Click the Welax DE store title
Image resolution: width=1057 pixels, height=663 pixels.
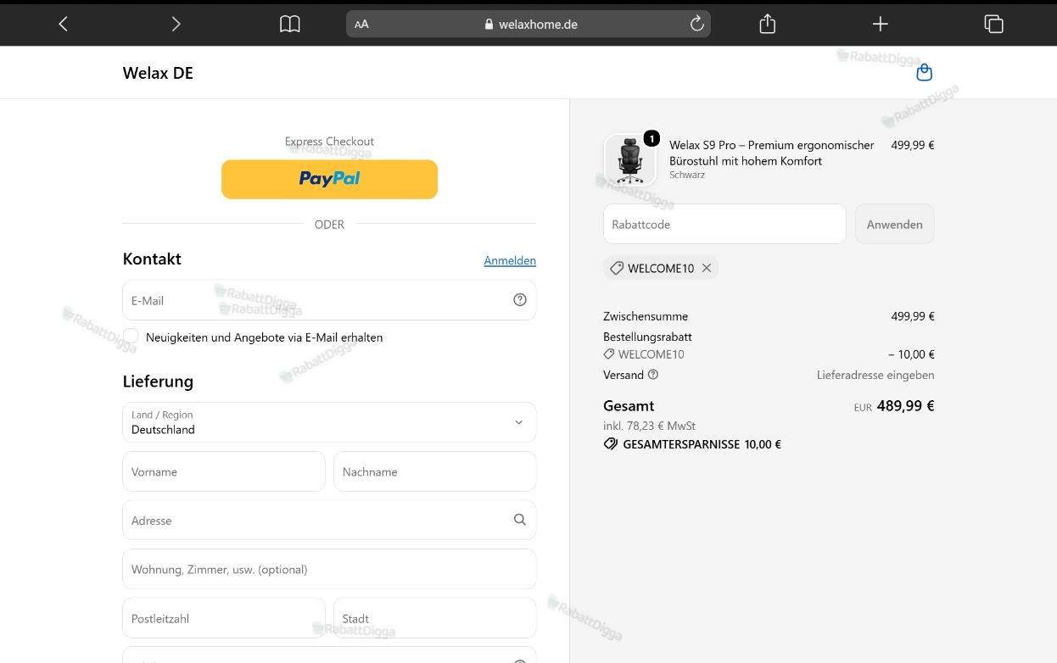tap(158, 73)
